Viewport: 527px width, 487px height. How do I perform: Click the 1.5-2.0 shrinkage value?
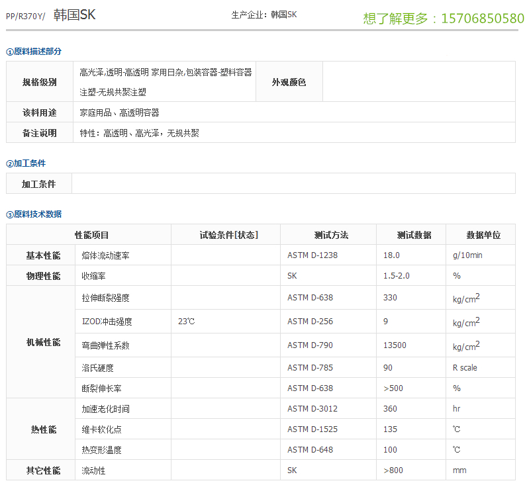click(x=397, y=276)
